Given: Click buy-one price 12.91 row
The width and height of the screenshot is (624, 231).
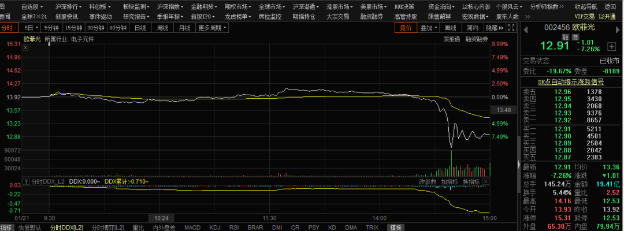Looking at the screenshot, I should (x=571, y=129).
